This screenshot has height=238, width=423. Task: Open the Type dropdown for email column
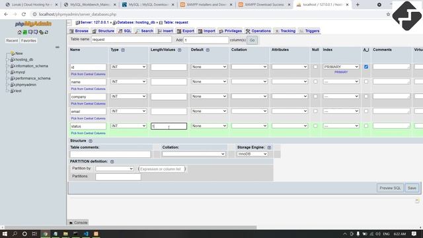click(x=128, y=111)
